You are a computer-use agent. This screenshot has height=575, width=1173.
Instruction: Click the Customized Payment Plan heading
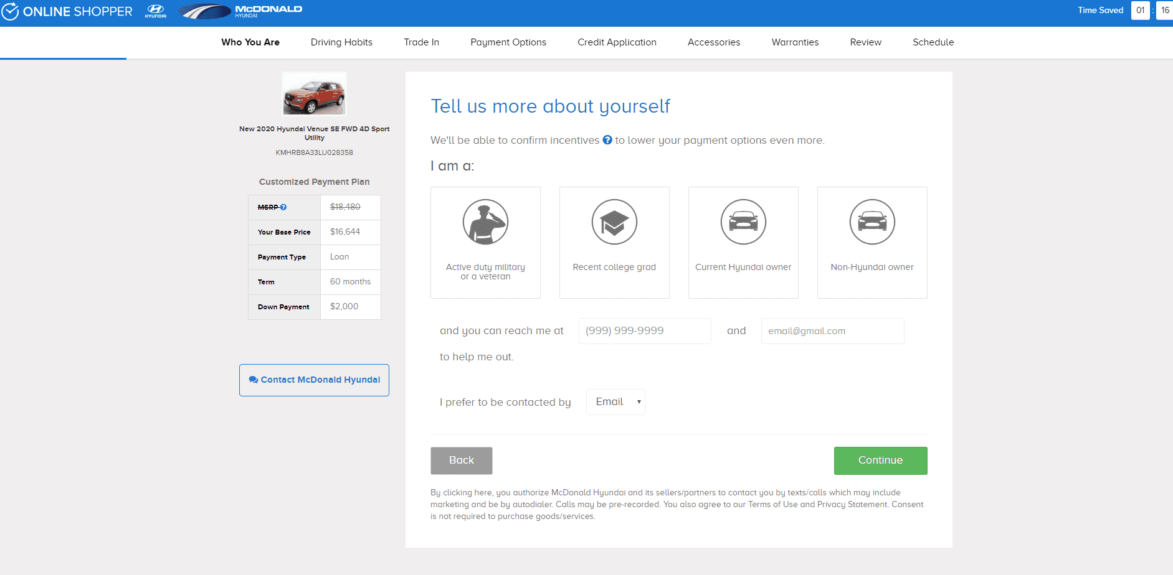[314, 182]
